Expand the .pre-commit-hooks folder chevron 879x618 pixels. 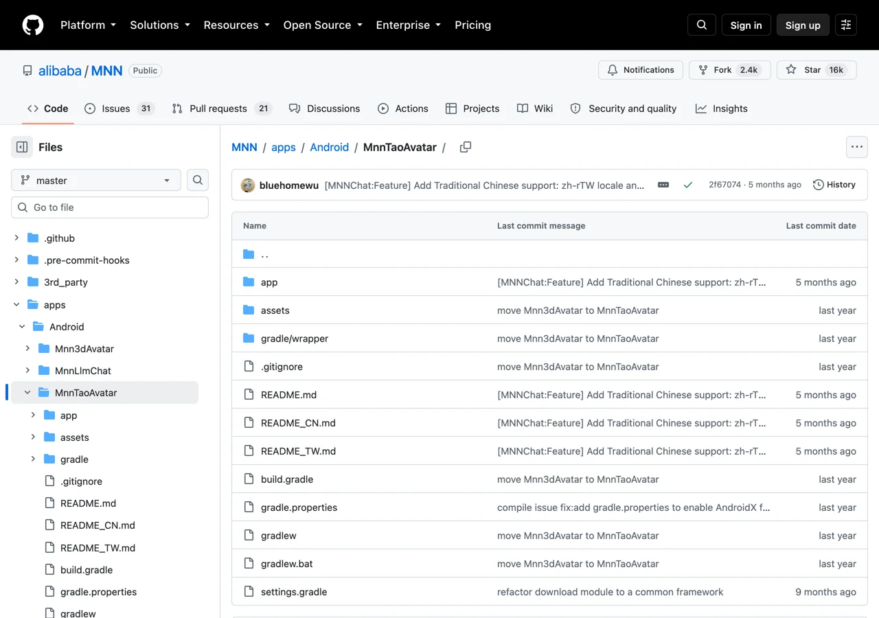coord(16,260)
